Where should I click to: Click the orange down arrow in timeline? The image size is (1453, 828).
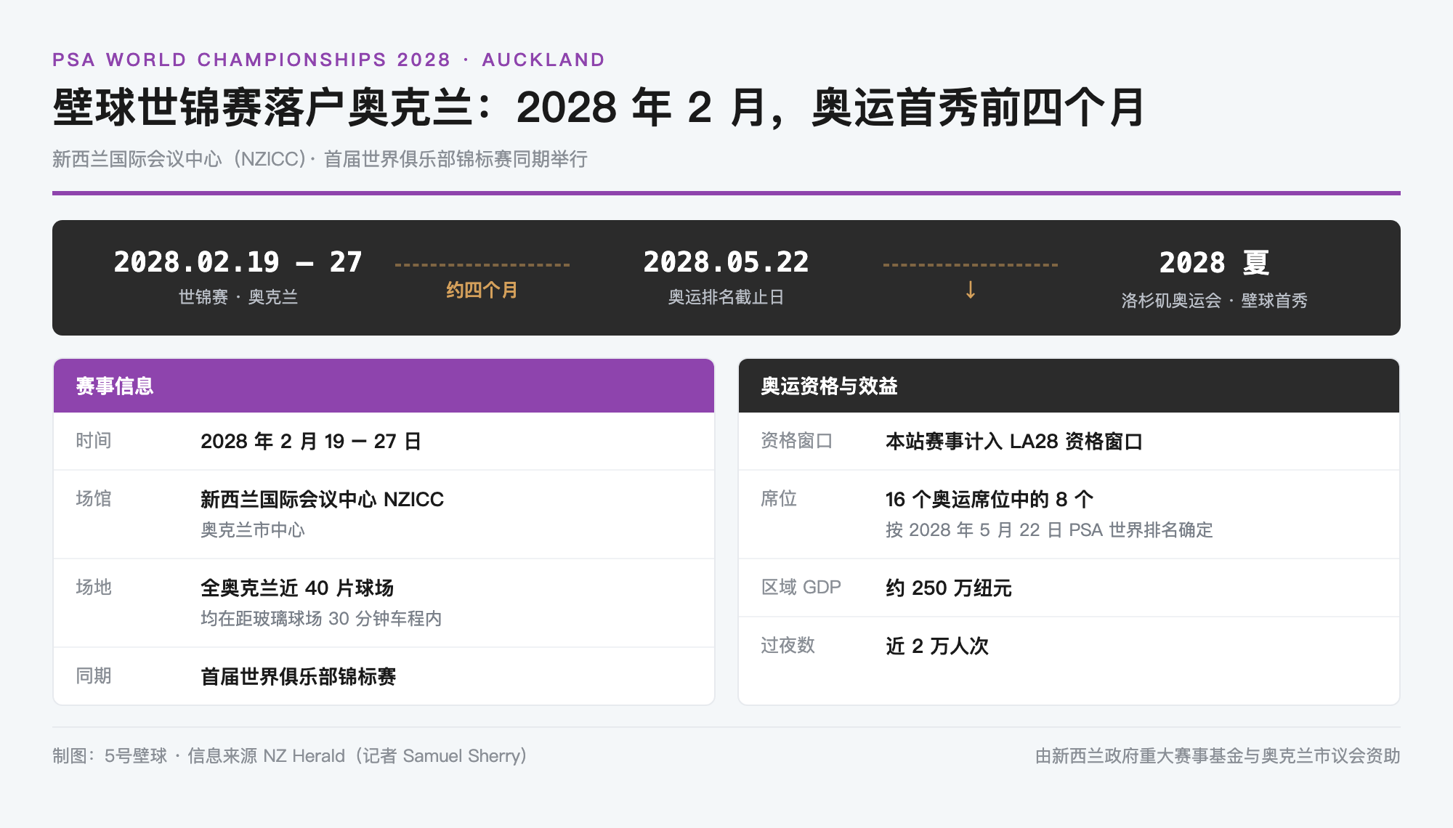click(970, 290)
